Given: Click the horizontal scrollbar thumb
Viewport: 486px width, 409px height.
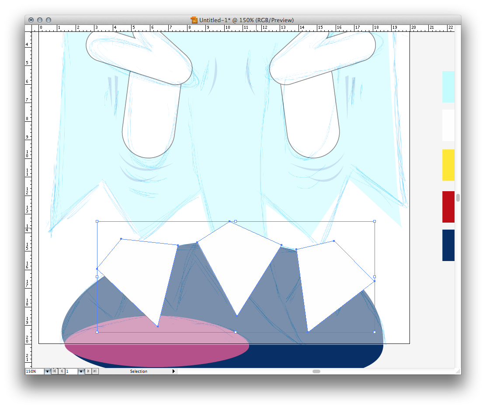Looking at the screenshot, I should pyautogui.click(x=316, y=371).
